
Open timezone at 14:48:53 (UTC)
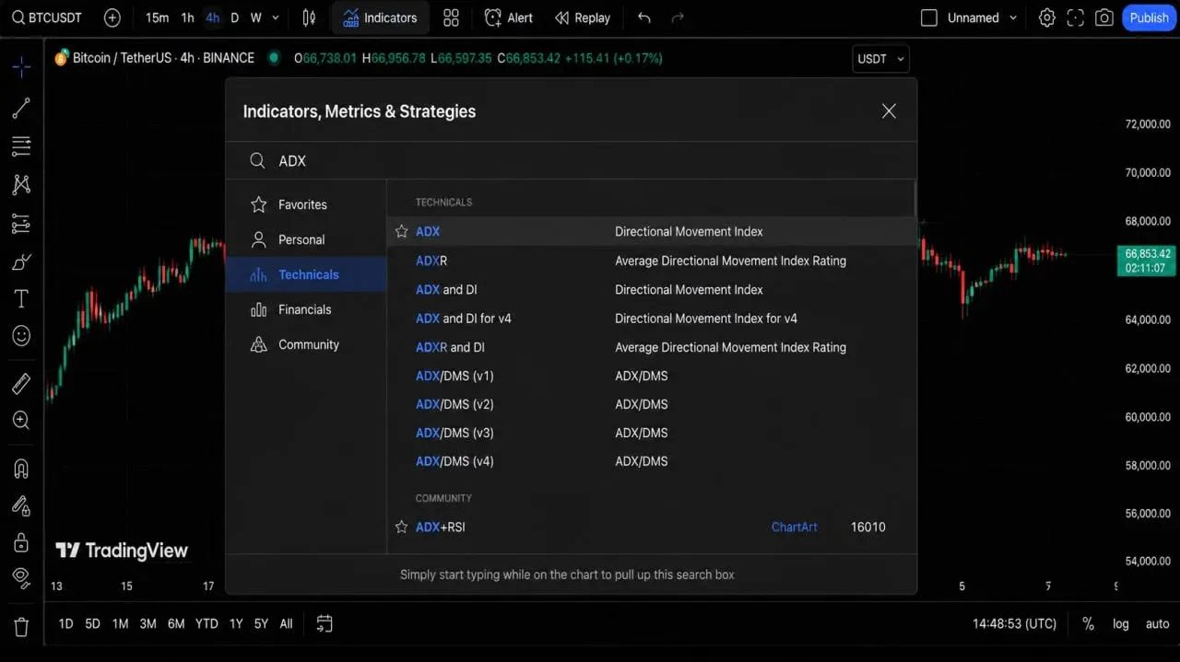pyautogui.click(x=1014, y=623)
